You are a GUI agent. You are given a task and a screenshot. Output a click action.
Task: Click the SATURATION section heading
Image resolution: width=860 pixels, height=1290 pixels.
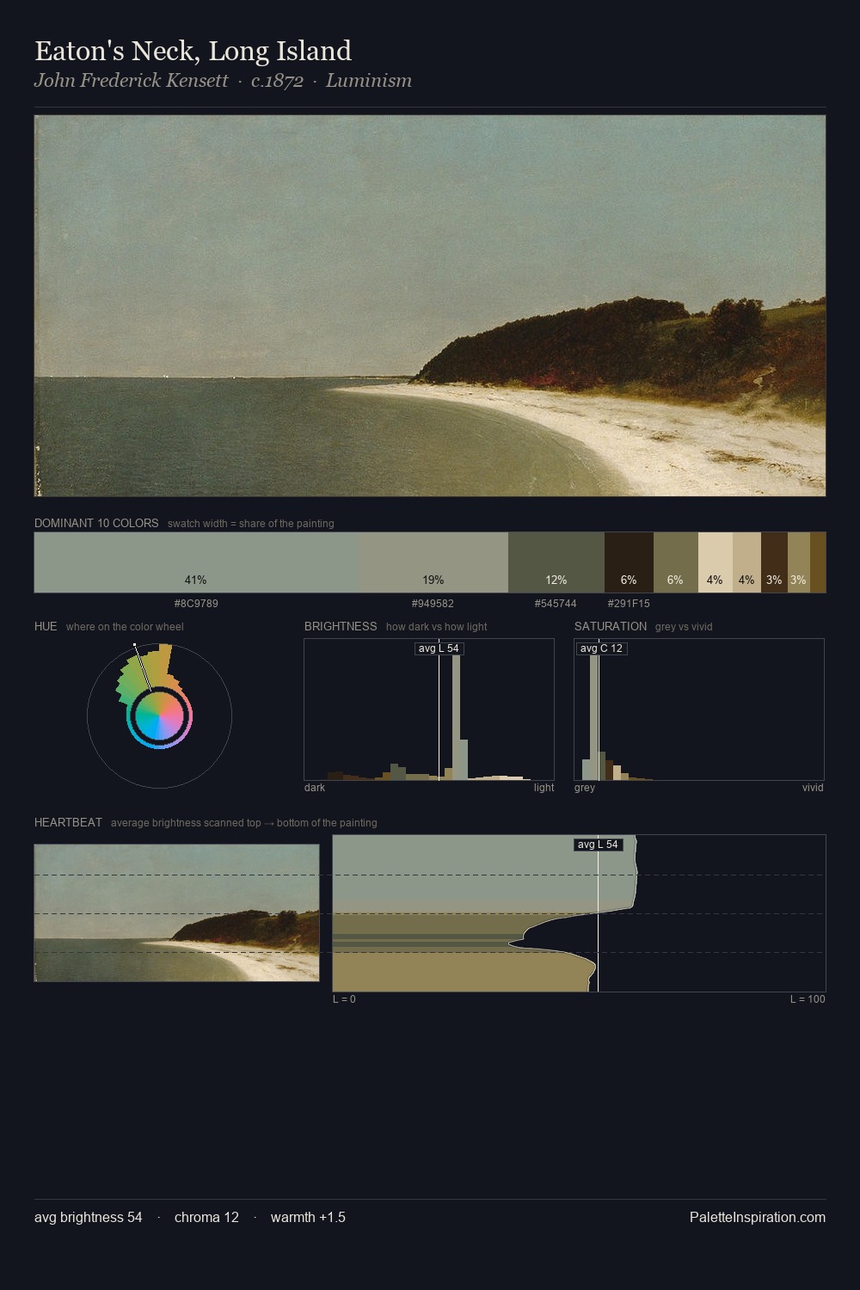tap(611, 626)
